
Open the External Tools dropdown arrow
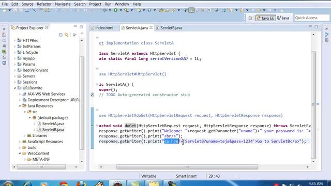tap(131, 10)
